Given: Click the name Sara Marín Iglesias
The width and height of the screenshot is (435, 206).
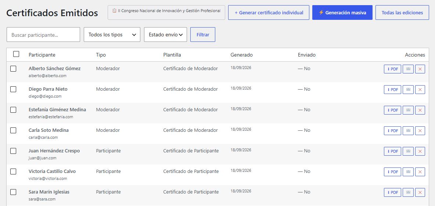Looking at the screenshot, I should point(49,192).
